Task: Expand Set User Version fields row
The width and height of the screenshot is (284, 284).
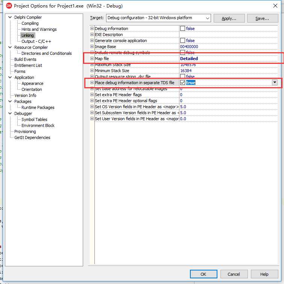Action: [x=92, y=119]
